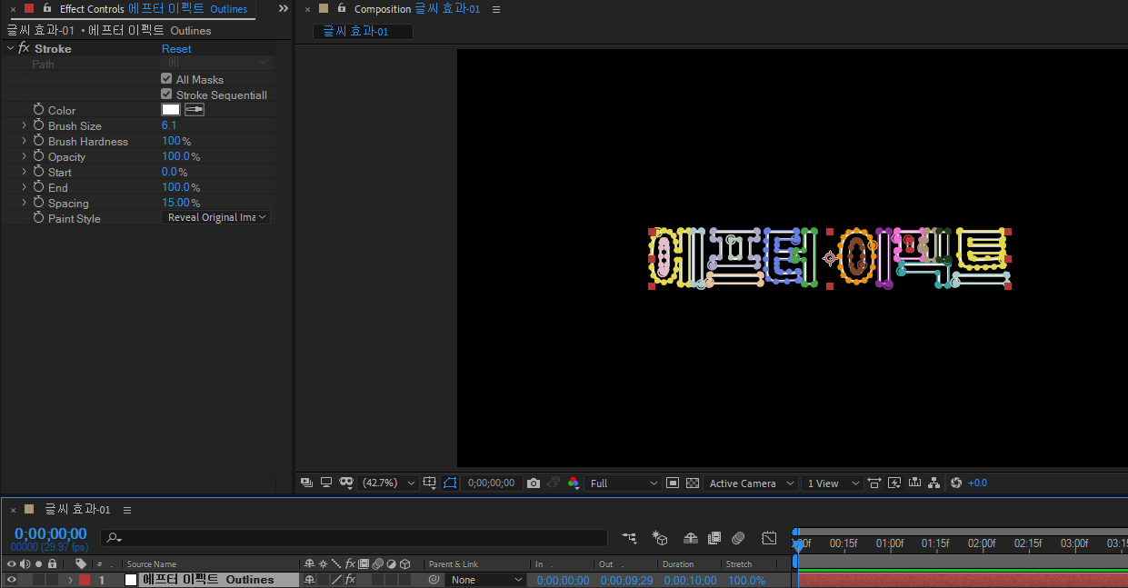Toggle the fx switch on Outlines layer
1128x588 pixels.
click(x=350, y=580)
